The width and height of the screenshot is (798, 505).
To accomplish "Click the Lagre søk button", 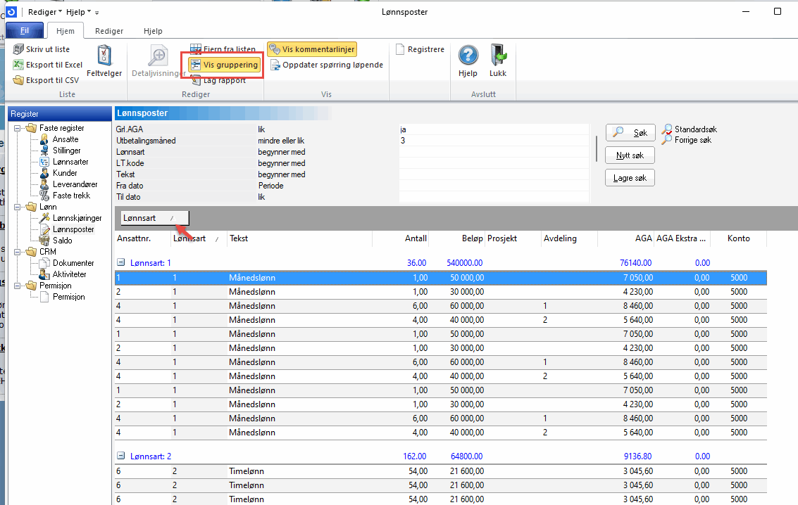I will pos(630,179).
